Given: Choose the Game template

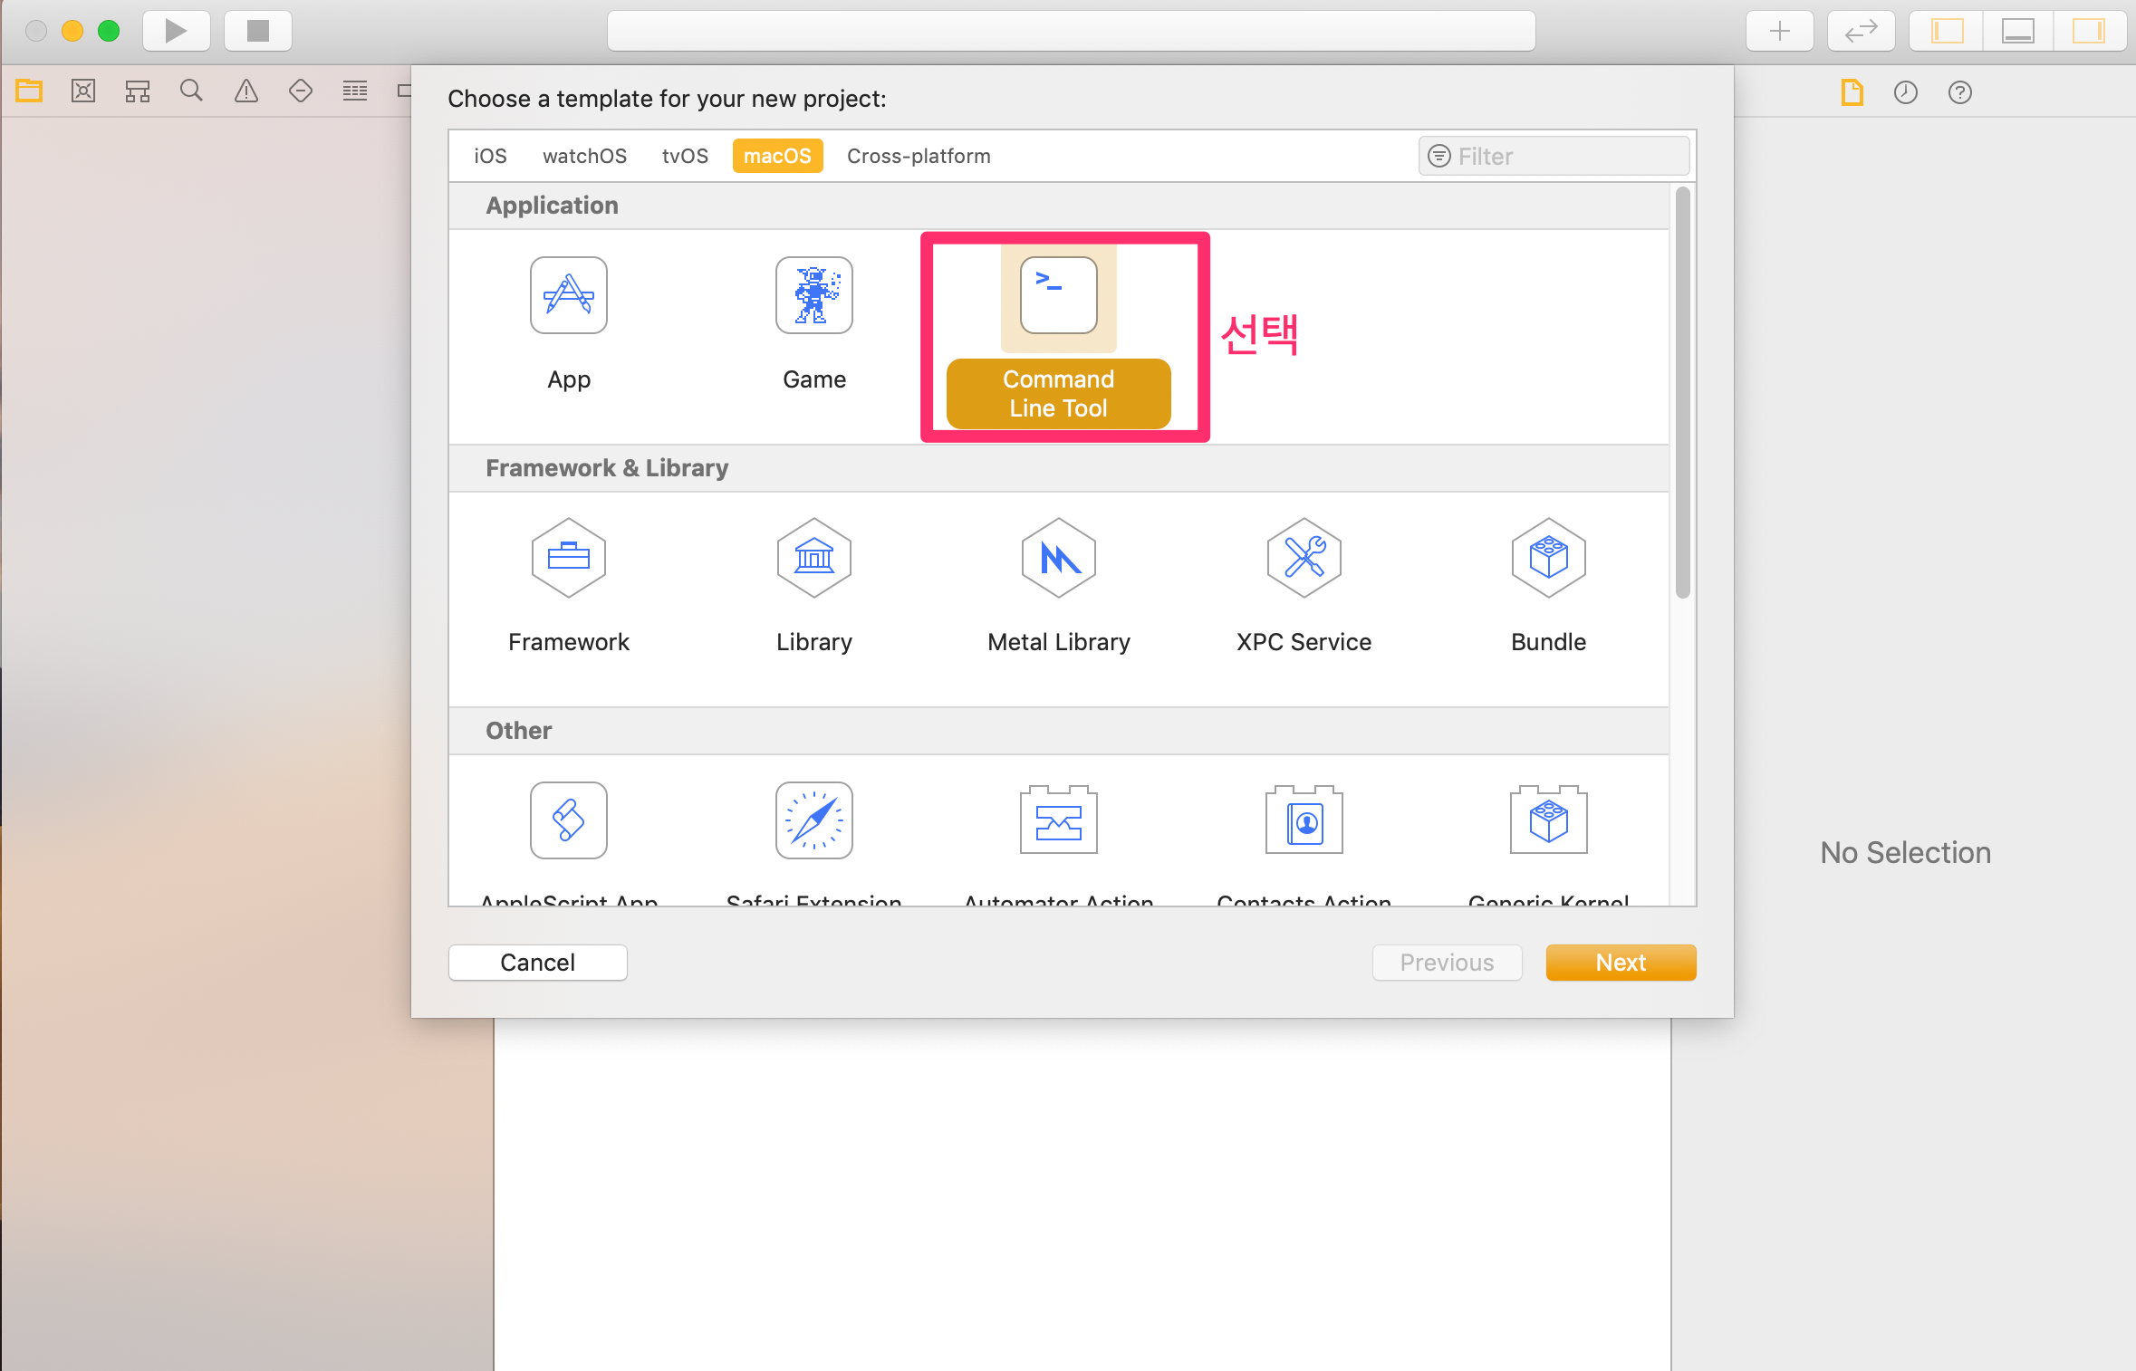Looking at the screenshot, I should [813, 296].
